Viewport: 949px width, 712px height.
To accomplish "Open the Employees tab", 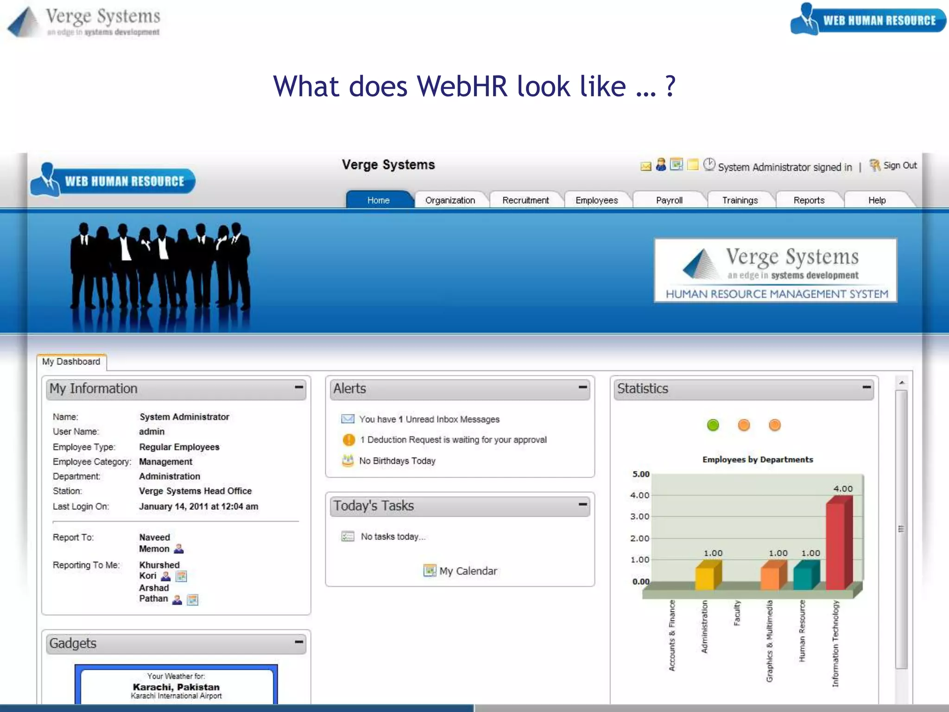I will tap(597, 200).
